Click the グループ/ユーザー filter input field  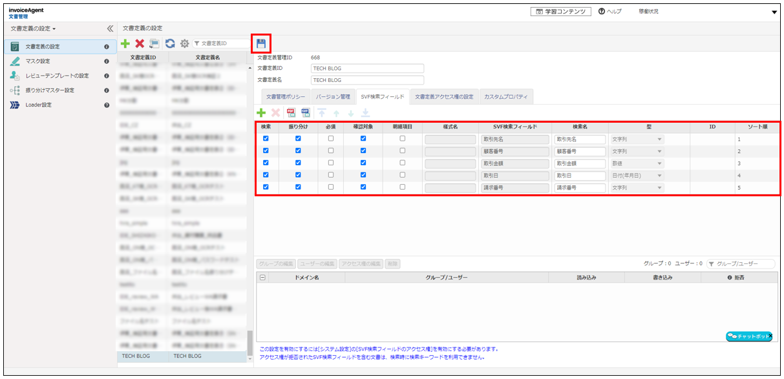741,263
